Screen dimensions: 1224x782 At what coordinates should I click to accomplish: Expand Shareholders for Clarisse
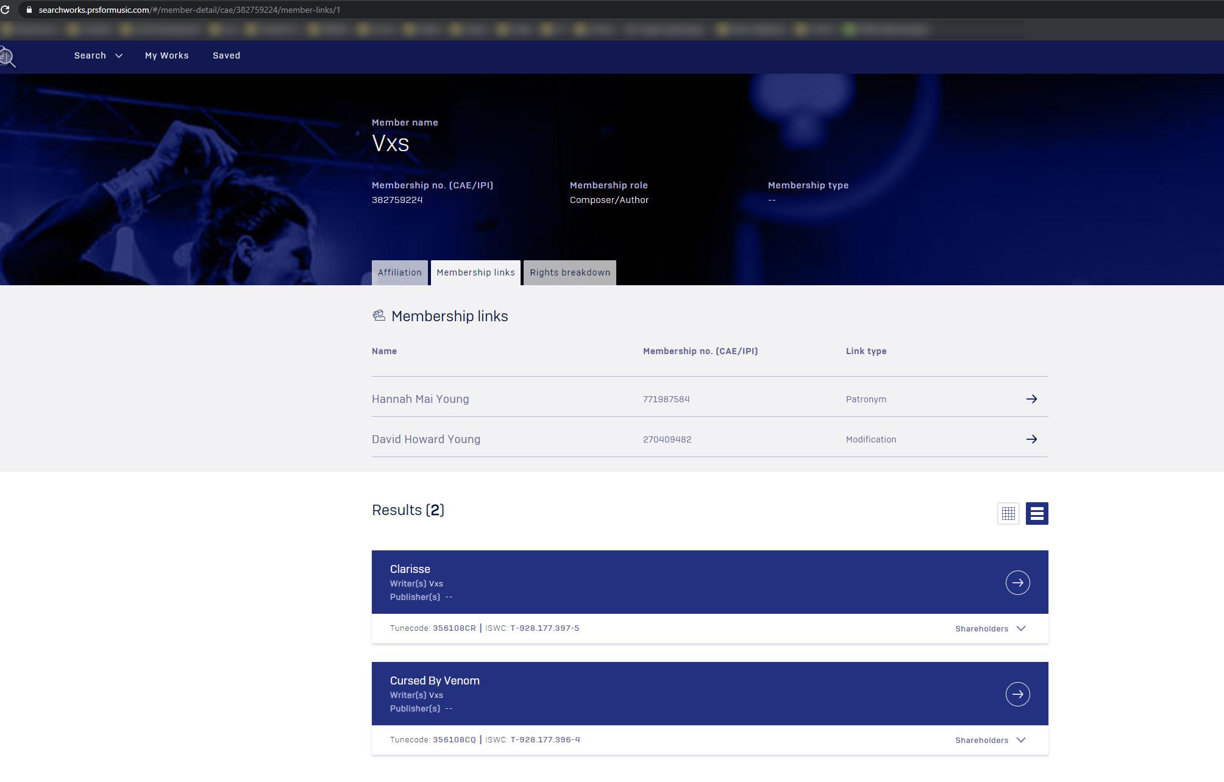(x=990, y=628)
